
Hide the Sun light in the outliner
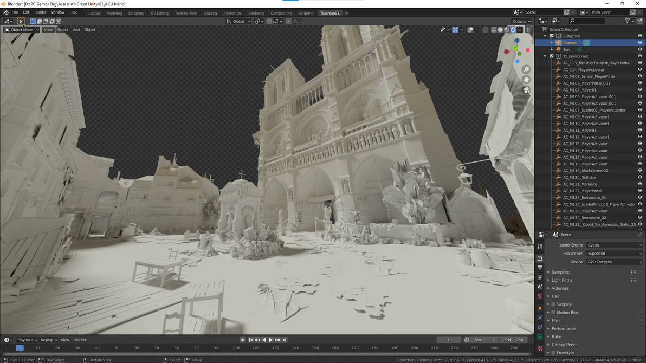point(640,49)
